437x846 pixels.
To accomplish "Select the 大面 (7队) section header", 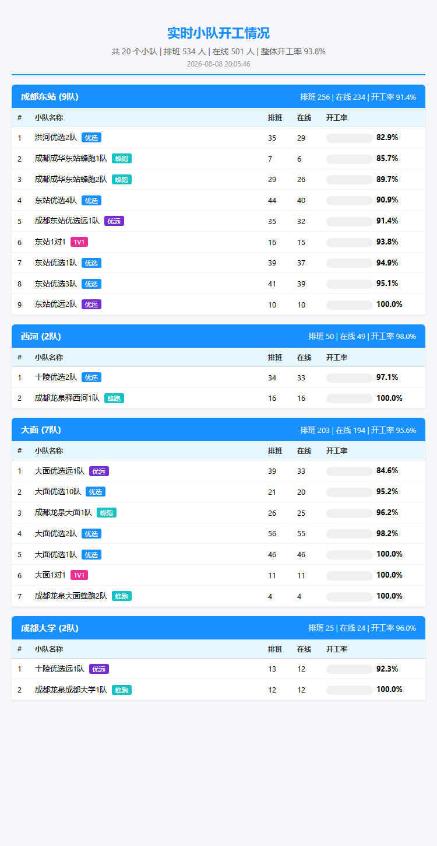I will [x=218, y=430].
